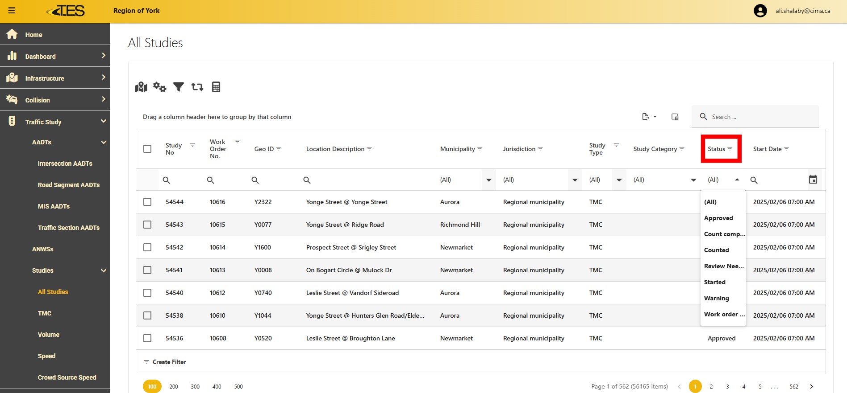Screen dimensions: 847x393
Task: Click the funnel filter toolbar icon
Action: [x=179, y=87]
